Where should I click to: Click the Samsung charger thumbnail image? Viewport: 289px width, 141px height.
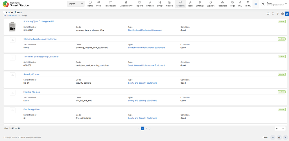[12, 27]
